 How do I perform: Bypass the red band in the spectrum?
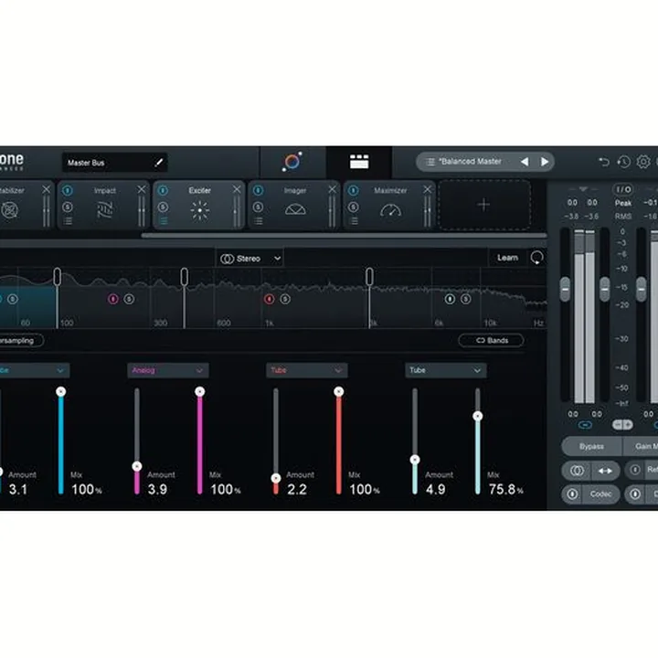[x=270, y=299]
